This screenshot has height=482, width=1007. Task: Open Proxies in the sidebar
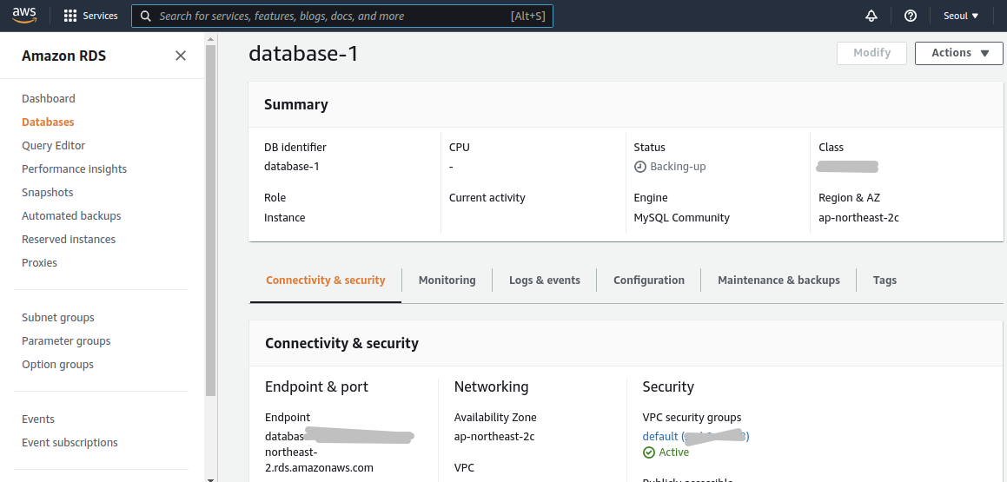click(x=39, y=262)
